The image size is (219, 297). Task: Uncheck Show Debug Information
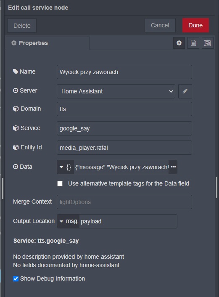coord(16,278)
